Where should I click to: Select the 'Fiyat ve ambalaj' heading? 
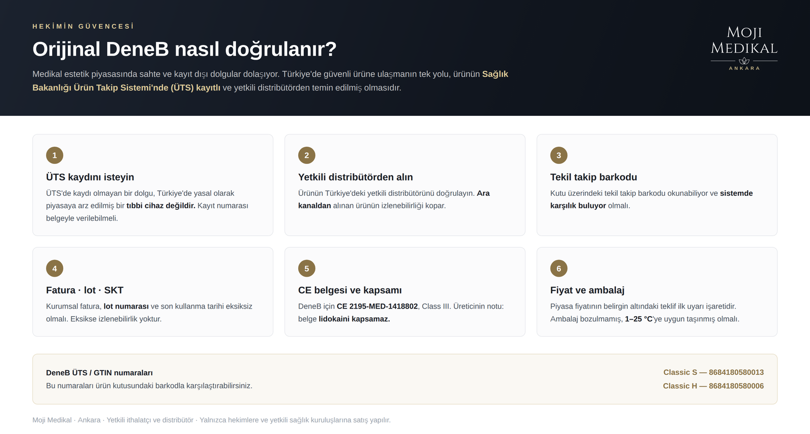(587, 290)
